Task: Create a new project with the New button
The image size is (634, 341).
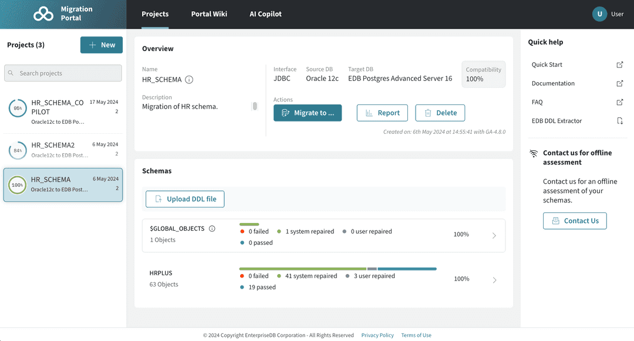Action: (x=101, y=45)
